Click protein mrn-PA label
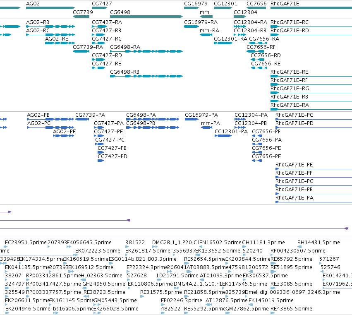Viewport: 352px width, 315px height. [x=211, y=123]
